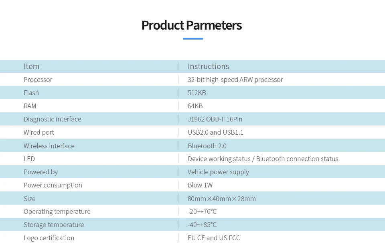Select the Item column header
Image resolution: width=385 pixels, height=249 pixels.
pos(31,66)
